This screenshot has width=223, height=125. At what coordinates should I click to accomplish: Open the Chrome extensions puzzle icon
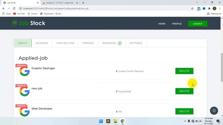click(209, 8)
